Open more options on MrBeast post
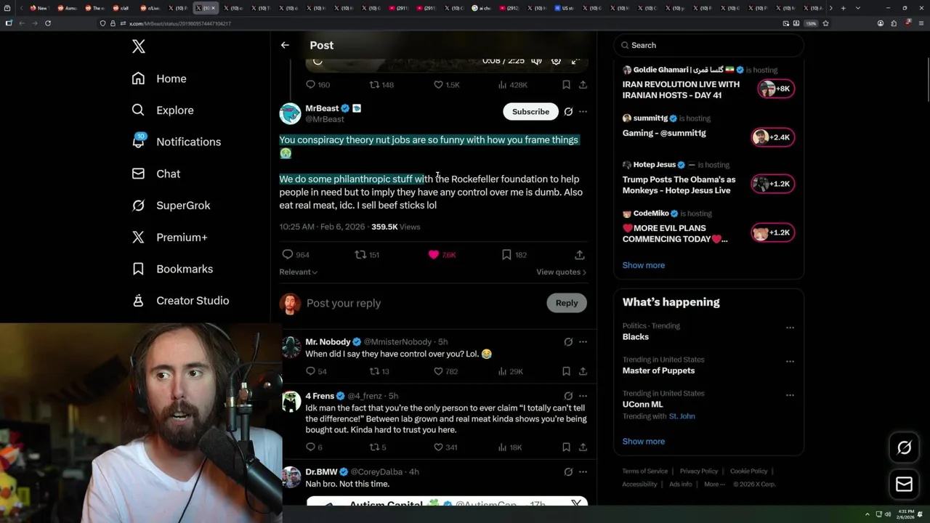The width and height of the screenshot is (930, 523). point(583,111)
